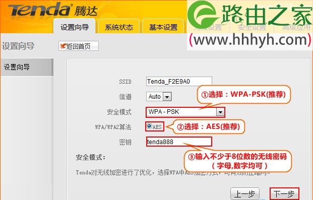Click the 返回首页 button

pyautogui.click(x=79, y=46)
